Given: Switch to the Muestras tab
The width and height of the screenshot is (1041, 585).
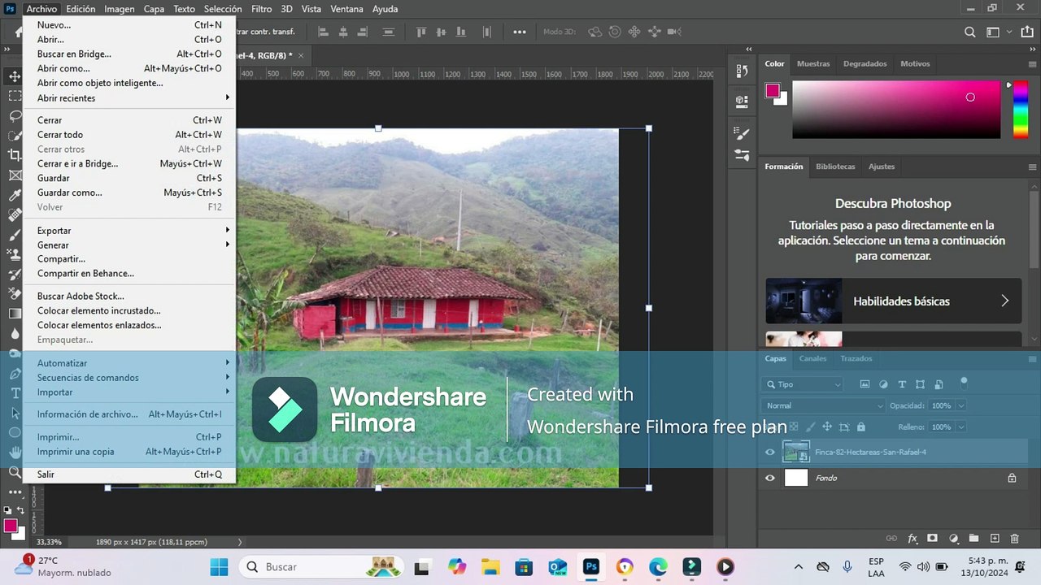Looking at the screenshot, I should (x=813, y=63).
